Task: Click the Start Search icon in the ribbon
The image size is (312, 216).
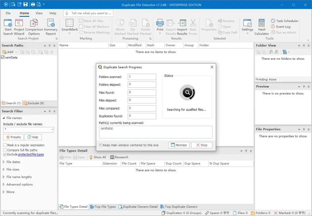Action: (x=8, y=23)
